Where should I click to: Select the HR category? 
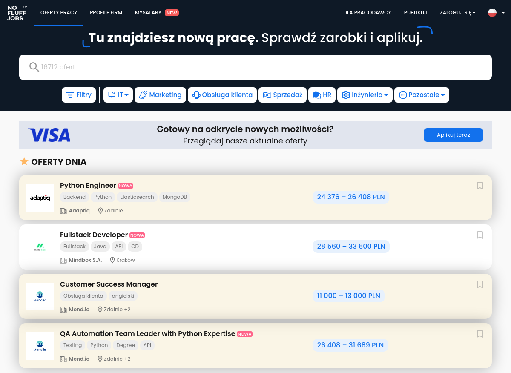click(322, 95)
